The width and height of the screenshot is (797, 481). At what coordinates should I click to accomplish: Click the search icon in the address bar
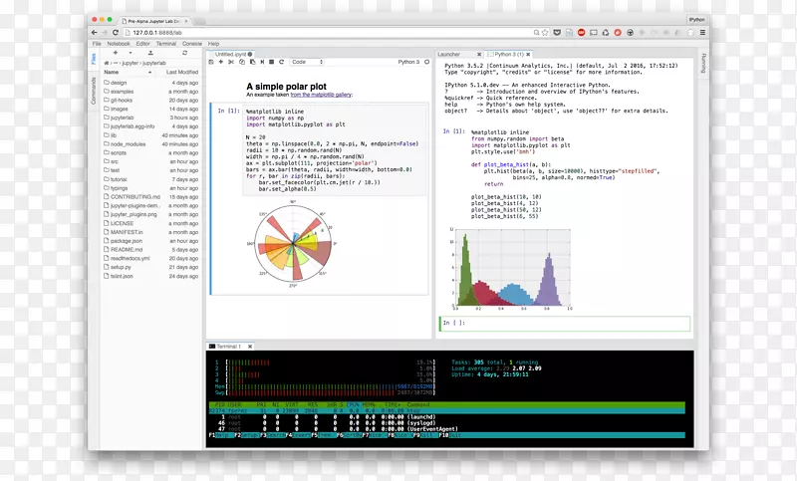click(x=536, y=33)
